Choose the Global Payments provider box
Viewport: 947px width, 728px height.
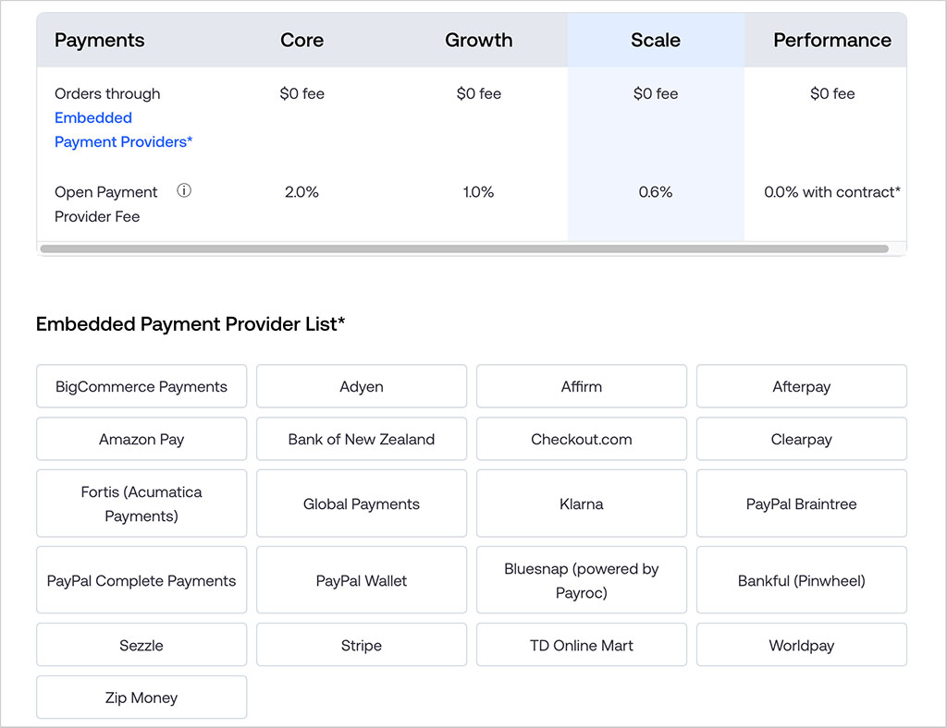coord(362,503)
